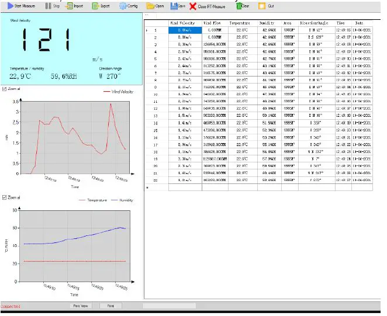This screenshot has height=316, width=387.
Task: Click the Open folder icon
Action: 150,5
